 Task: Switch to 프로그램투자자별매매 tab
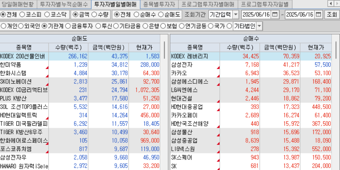(208, 4)
